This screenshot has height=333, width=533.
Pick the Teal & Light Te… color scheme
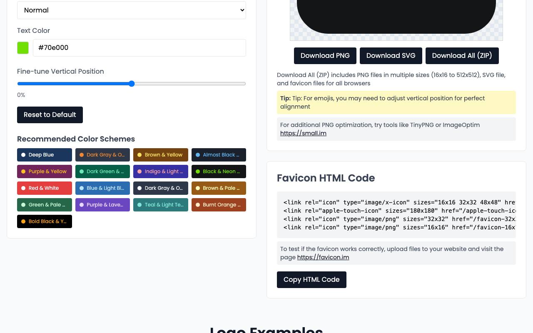click(161, 205)
